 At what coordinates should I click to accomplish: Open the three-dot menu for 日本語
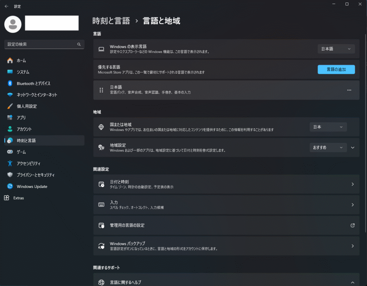(349, 90)
